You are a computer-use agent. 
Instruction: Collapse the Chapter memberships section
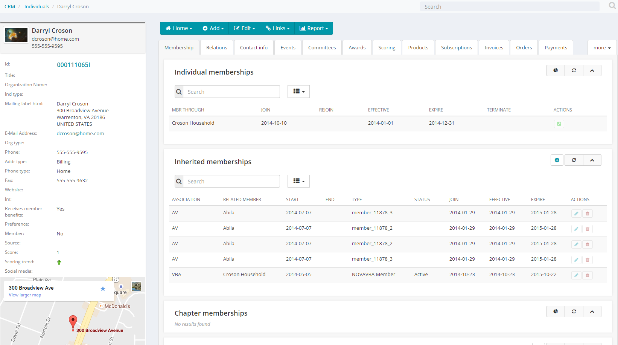(x=592, y=311)
